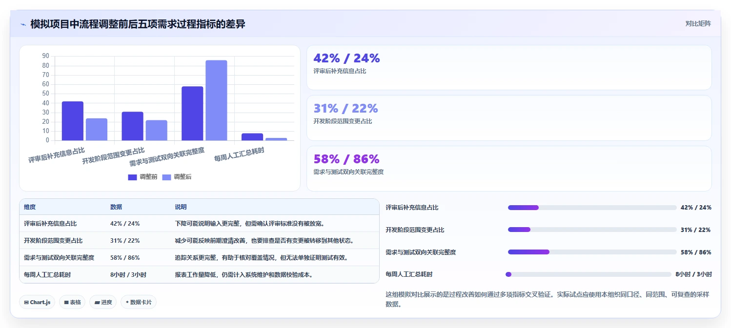
Task: Select table cell 每周人工汇总耗时
Action: pos(47,275)
